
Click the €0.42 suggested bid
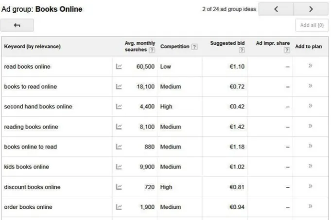tap(237, 107)
